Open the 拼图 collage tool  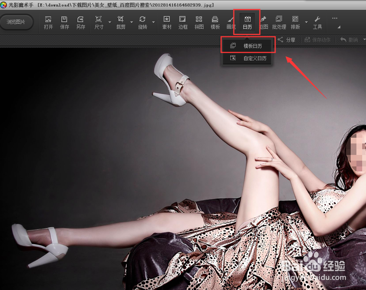(x=199, y=23)
